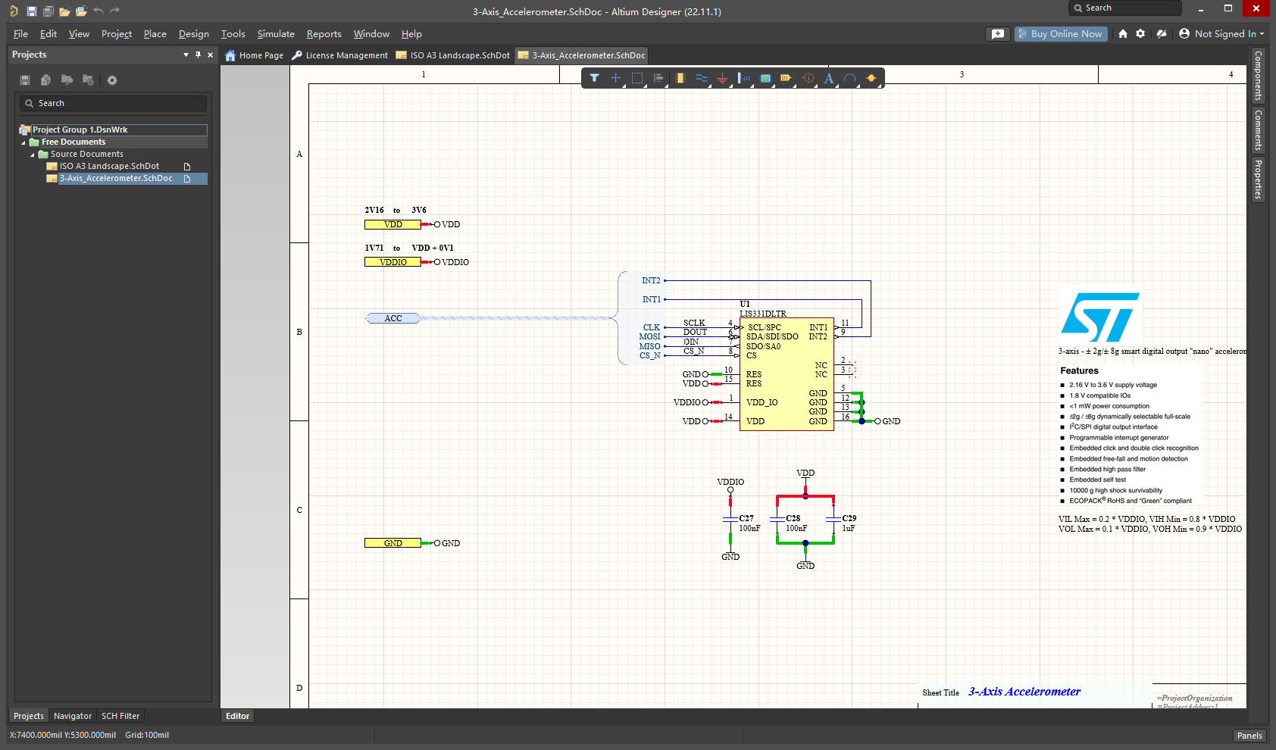Switch to the Home Page tab

click(255, 55)
